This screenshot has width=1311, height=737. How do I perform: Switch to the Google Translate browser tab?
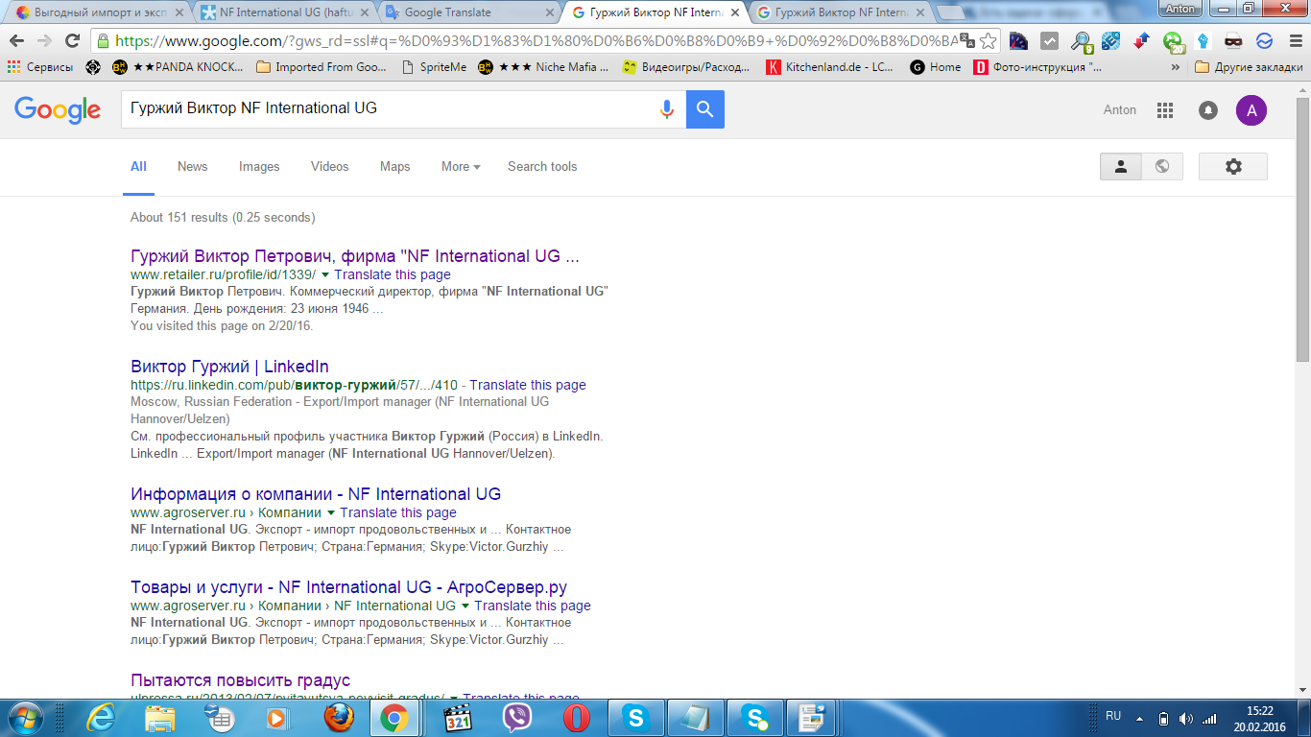coord(467,12)
